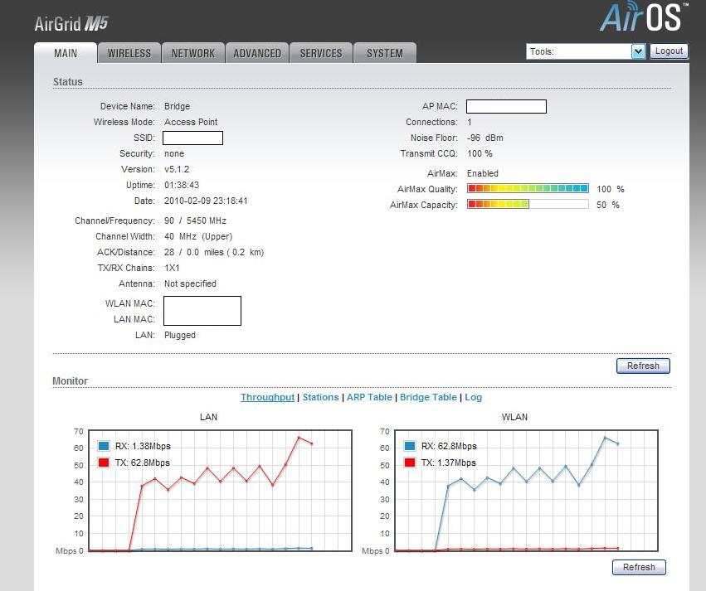Switch to the SYSTEM tab
This screenshot has height=591, width=706.
point(384,53)
